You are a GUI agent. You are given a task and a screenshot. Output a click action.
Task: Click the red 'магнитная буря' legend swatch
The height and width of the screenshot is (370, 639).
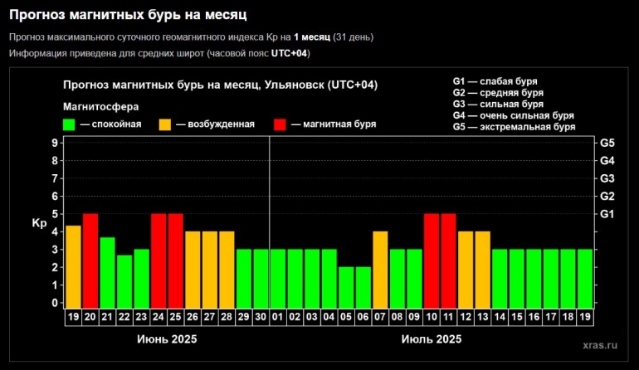(x=280, y=124)
